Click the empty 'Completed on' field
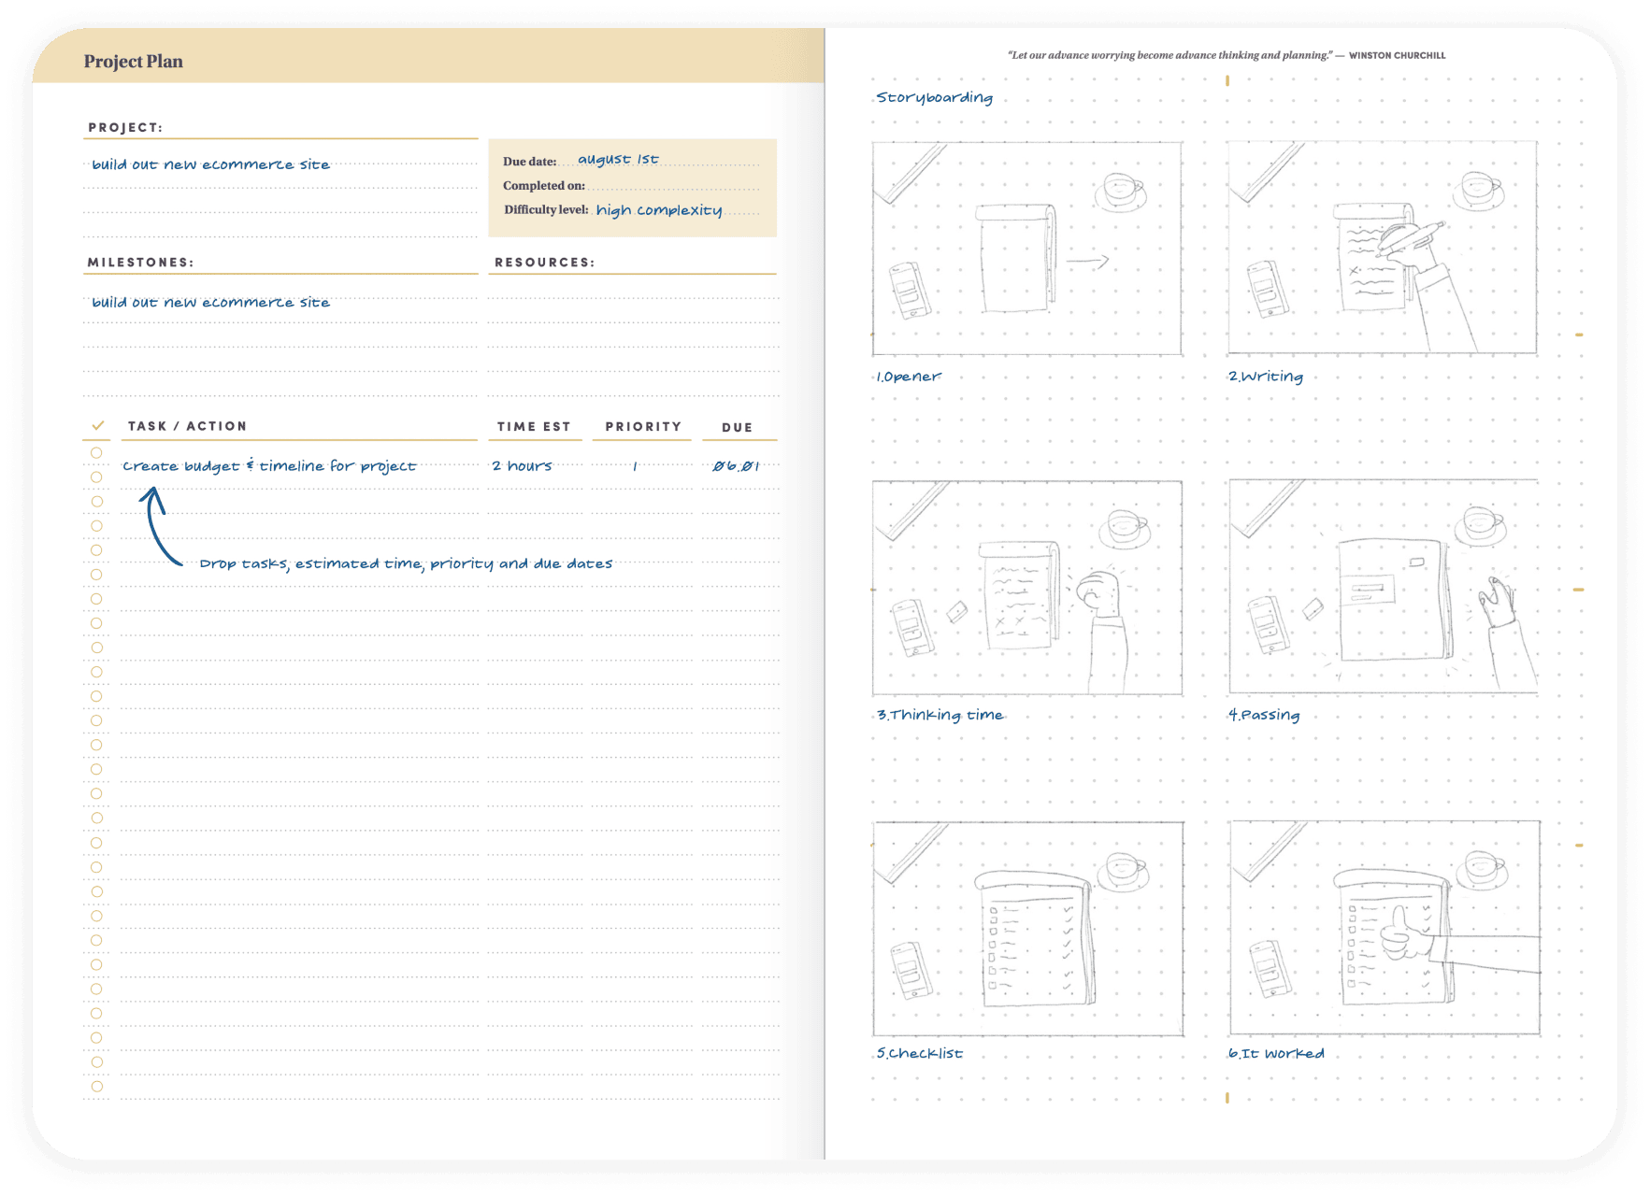 coord(671,185)
